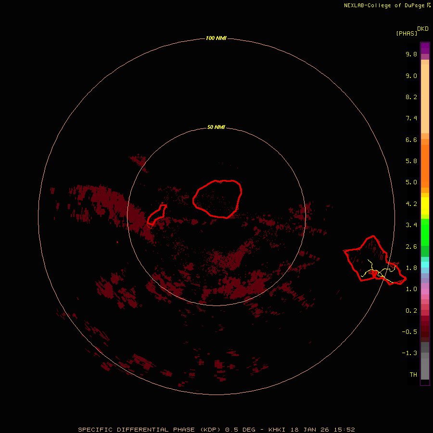
Task: Click the 2.6 legend value
Action: [x=411, y=247]
